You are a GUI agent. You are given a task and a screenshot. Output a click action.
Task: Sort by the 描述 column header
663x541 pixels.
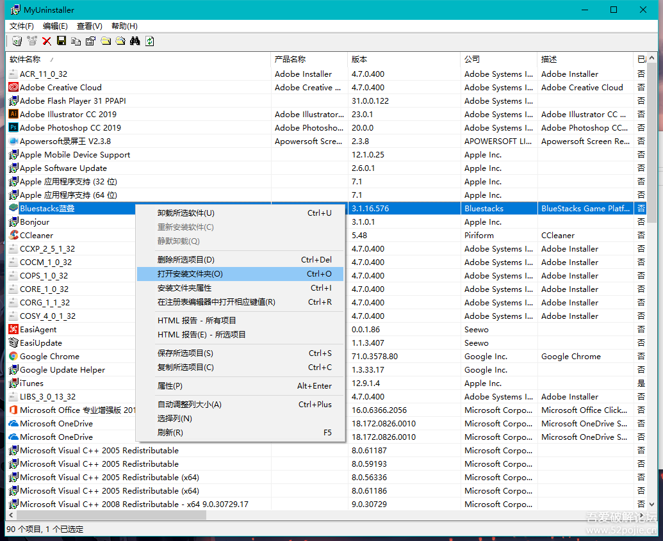(585, 60)
